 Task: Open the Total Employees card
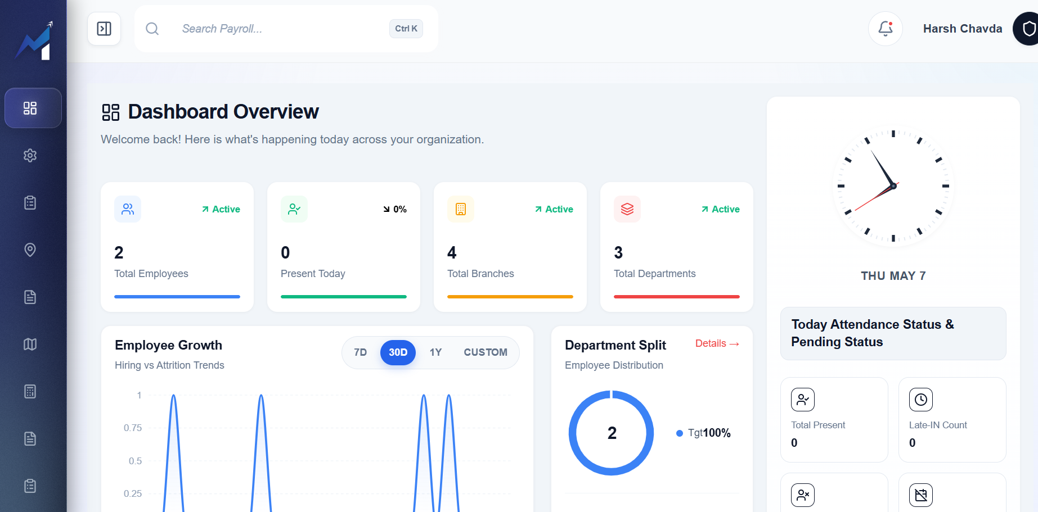coord(177,247)
